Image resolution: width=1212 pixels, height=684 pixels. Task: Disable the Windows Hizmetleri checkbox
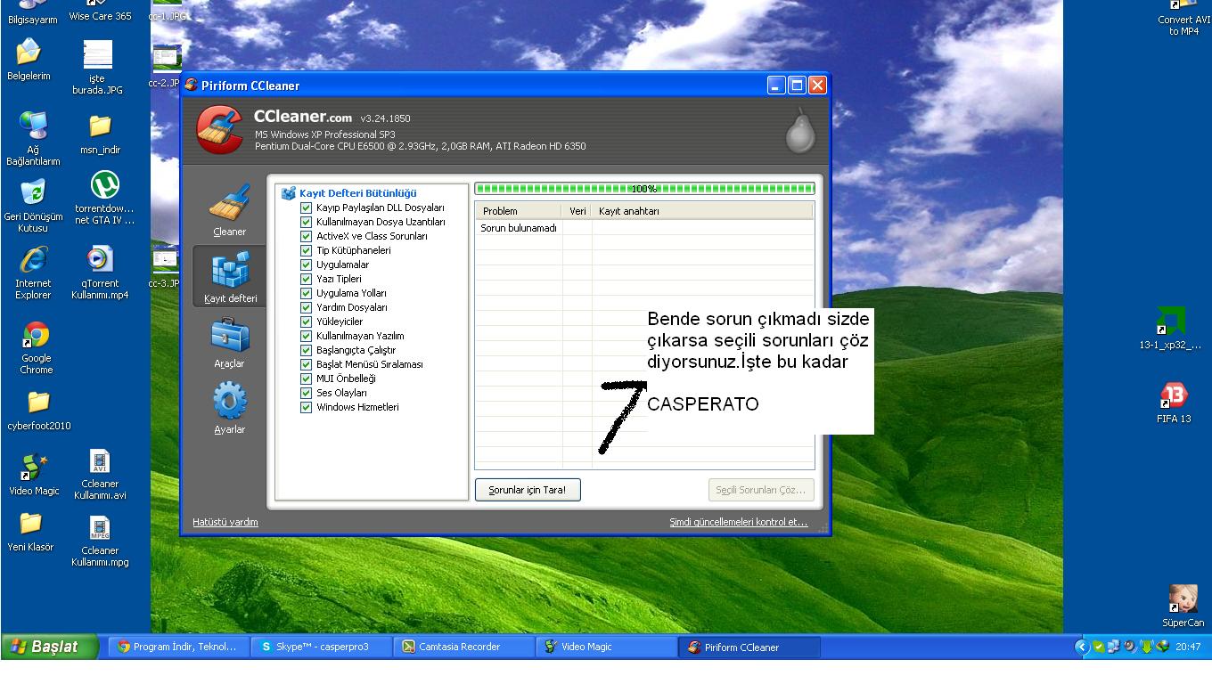[x=307, y=407]
